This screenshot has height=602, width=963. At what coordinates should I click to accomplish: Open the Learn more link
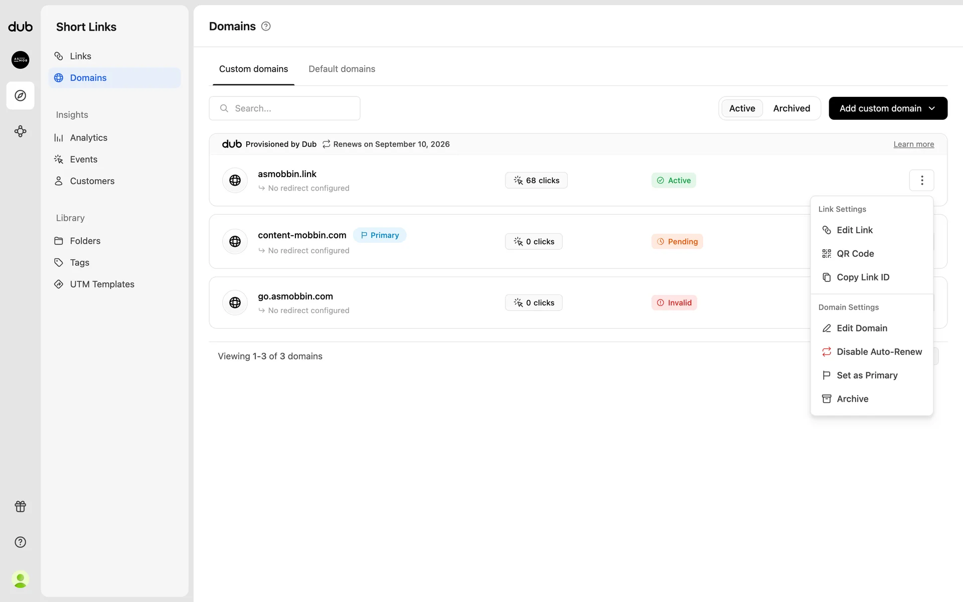click(x=913, y=144)
